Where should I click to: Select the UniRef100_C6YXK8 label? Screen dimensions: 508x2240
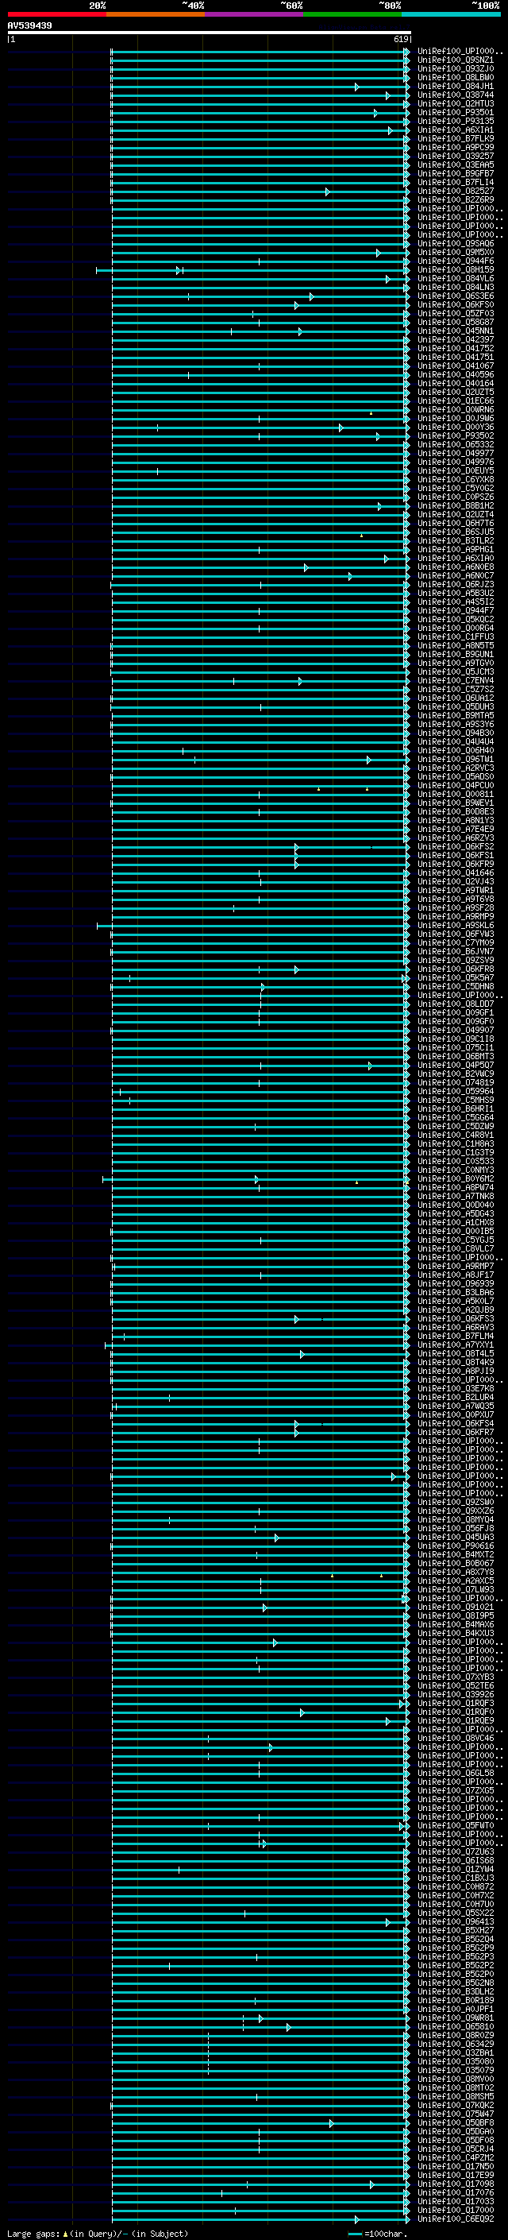(x=456, y=479)
